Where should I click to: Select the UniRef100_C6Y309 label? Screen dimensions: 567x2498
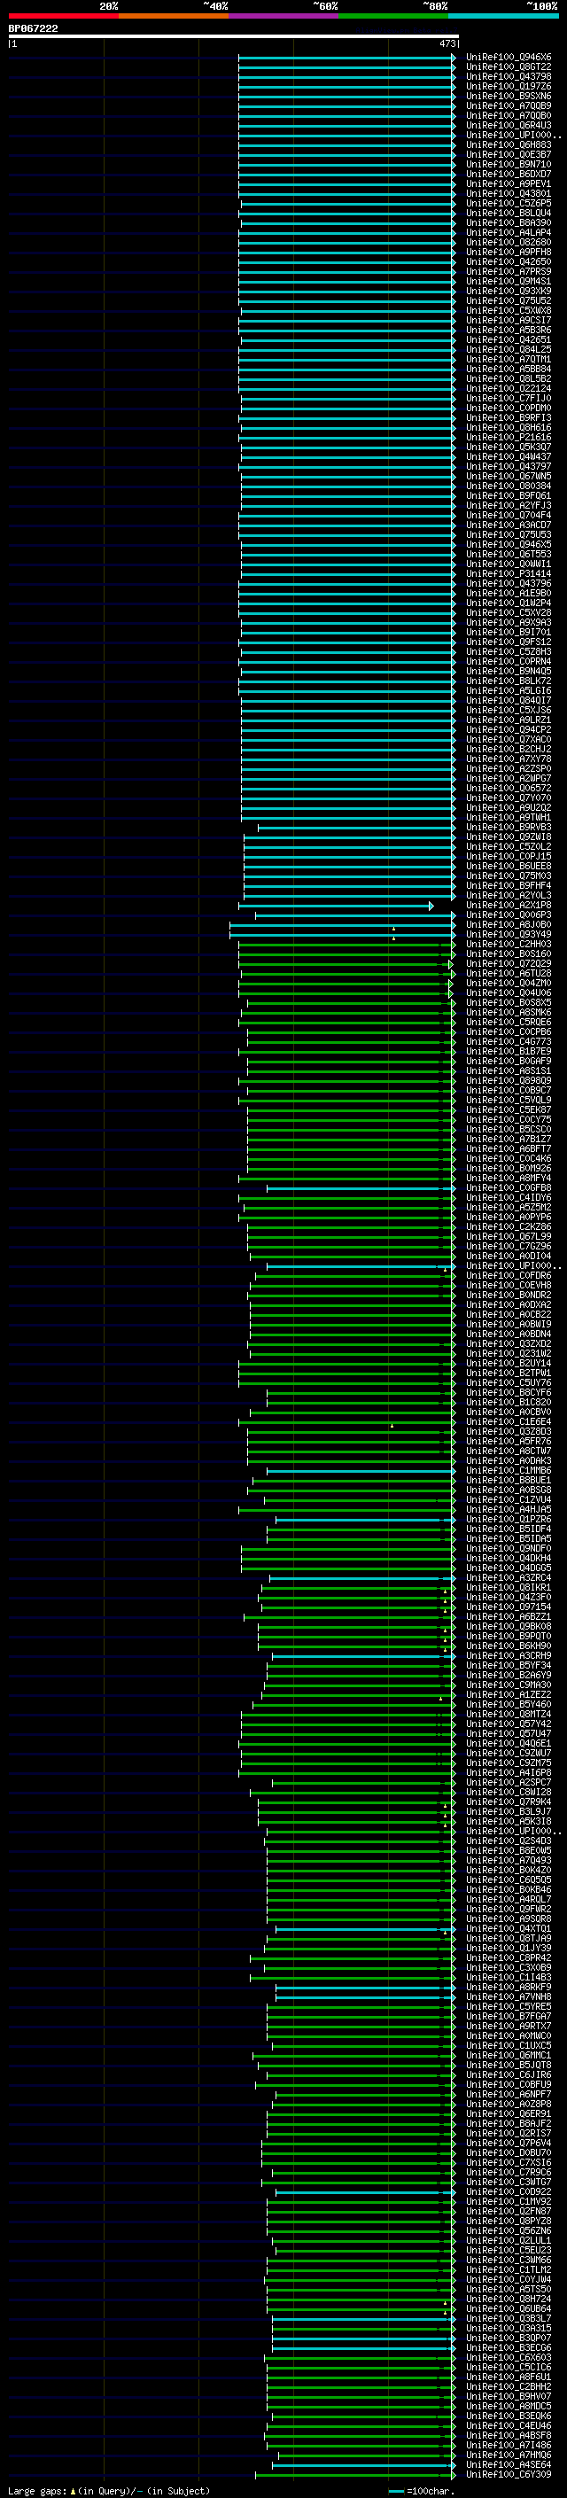[x=509, y=2475]
